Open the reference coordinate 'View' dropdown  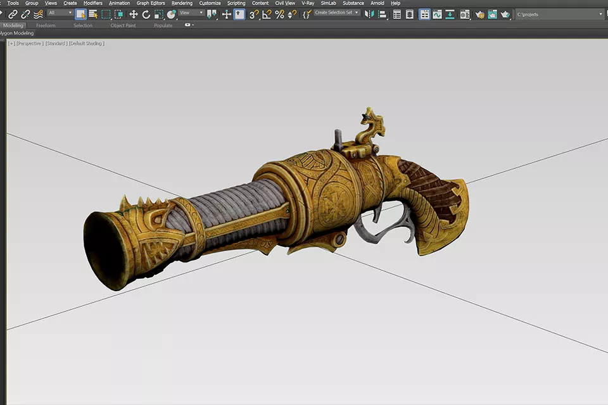pos(191,13)
